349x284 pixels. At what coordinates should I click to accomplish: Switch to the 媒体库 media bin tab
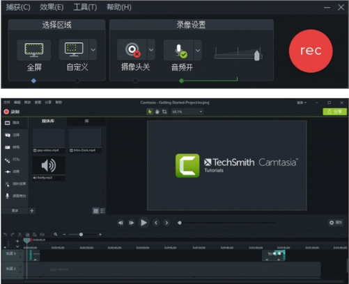(x=48, y=122)
